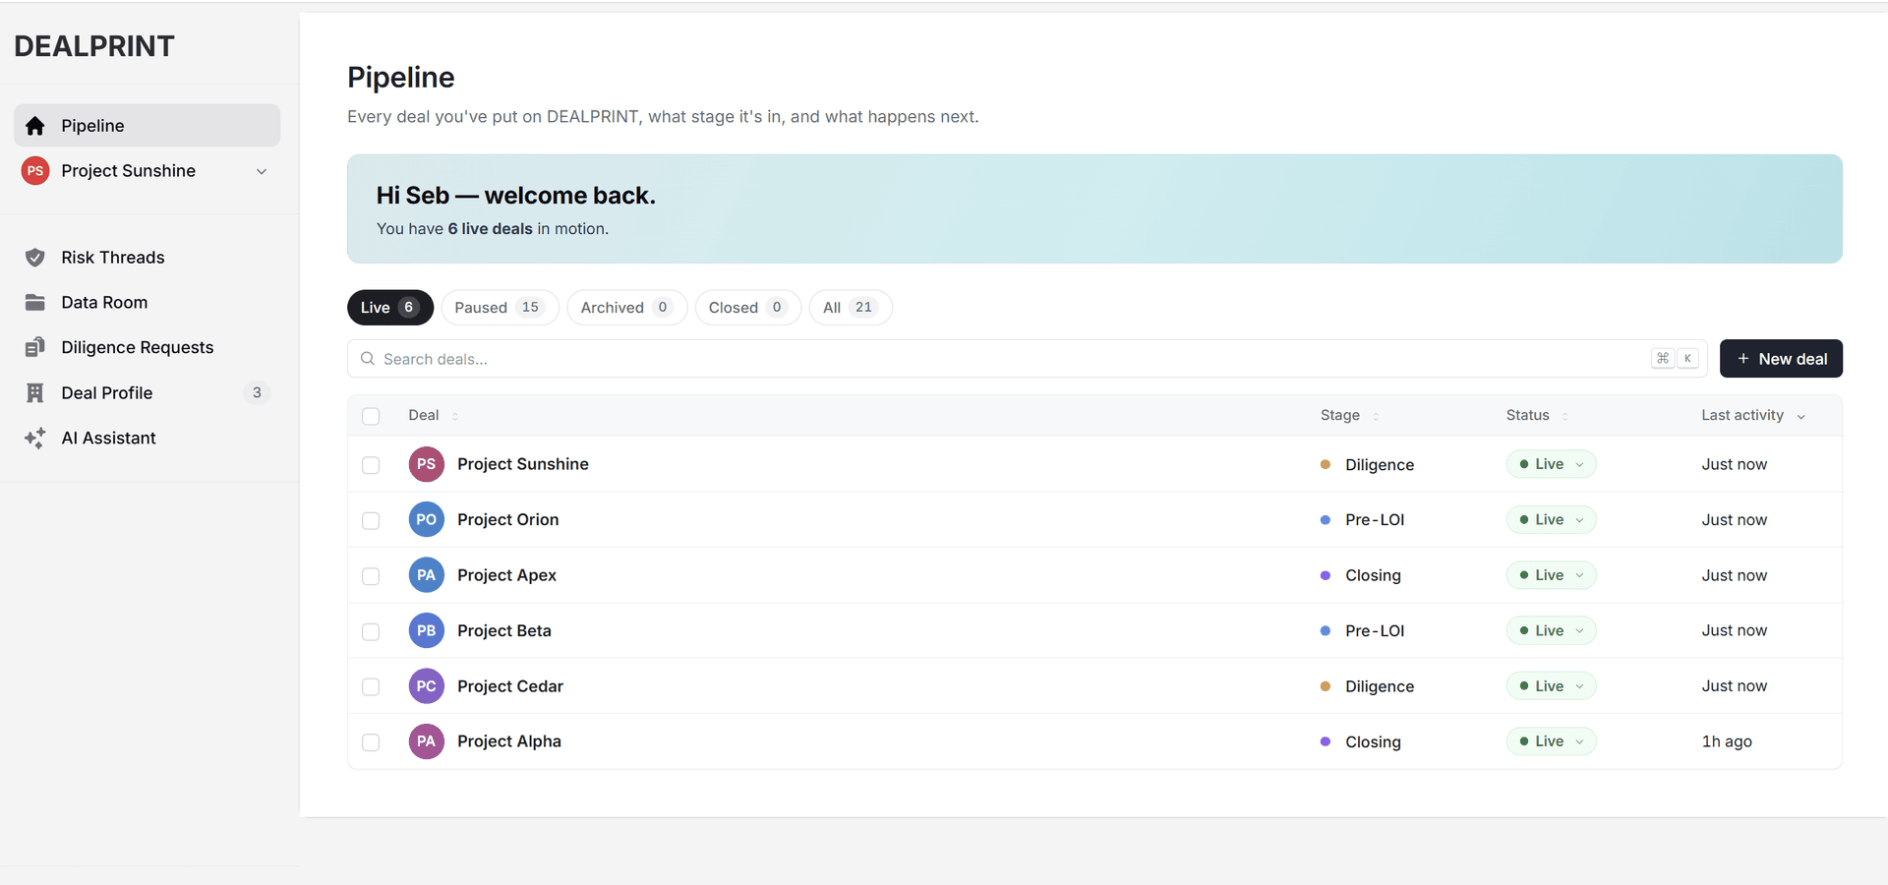Click the Pre-LOI stage of Project Orion

coord(1363,520)
